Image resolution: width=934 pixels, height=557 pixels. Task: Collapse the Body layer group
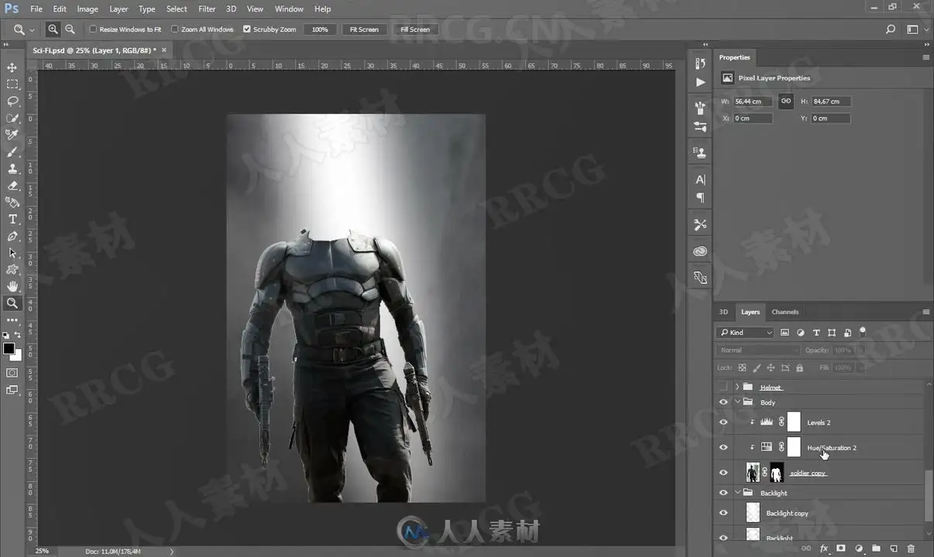[x=737, y=402]
